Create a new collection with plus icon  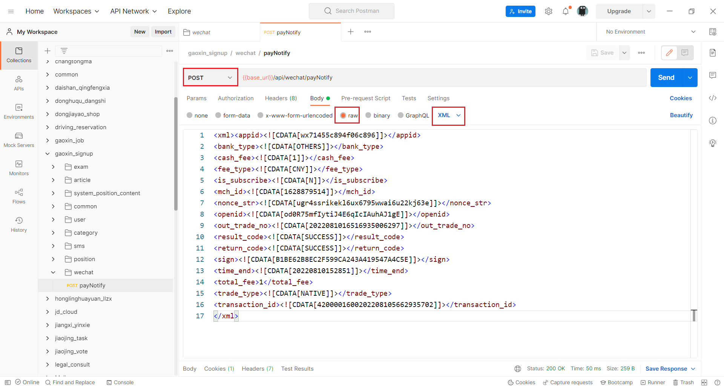click(x=48, y=51)
